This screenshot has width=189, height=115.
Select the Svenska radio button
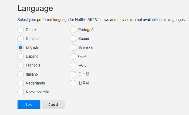click(x=73, y=48)
